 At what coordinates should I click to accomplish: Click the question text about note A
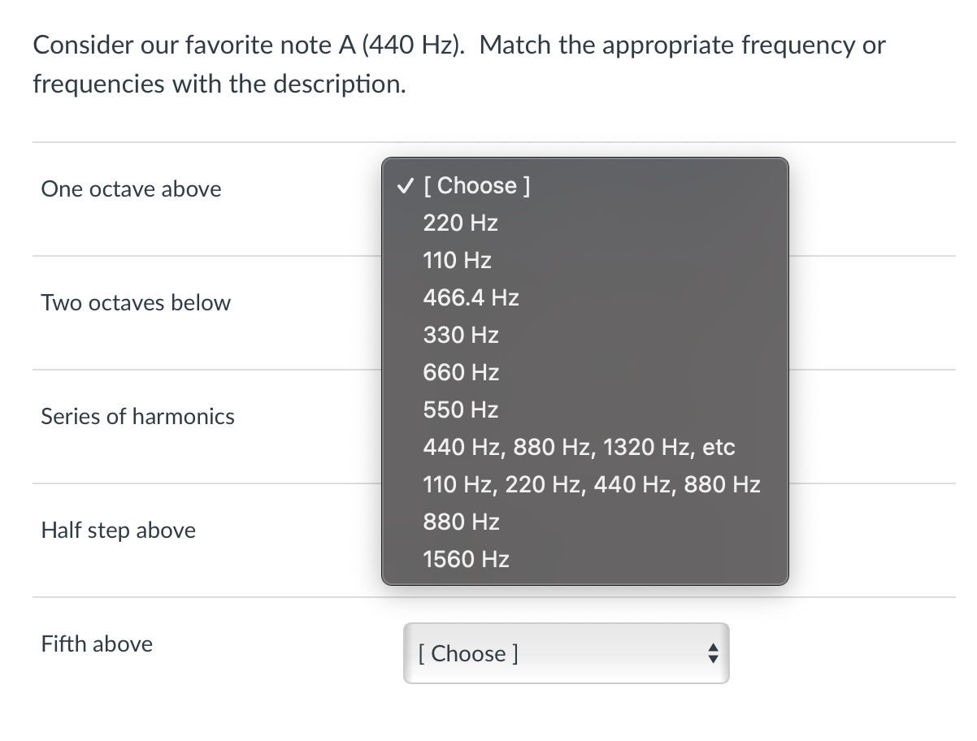458,63
